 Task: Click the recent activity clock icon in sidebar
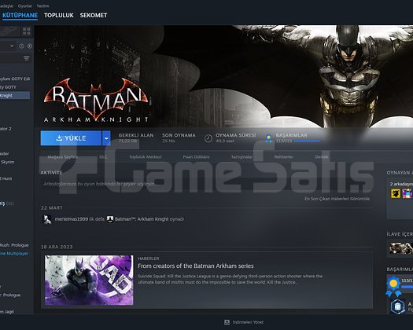tap(21, 46)
